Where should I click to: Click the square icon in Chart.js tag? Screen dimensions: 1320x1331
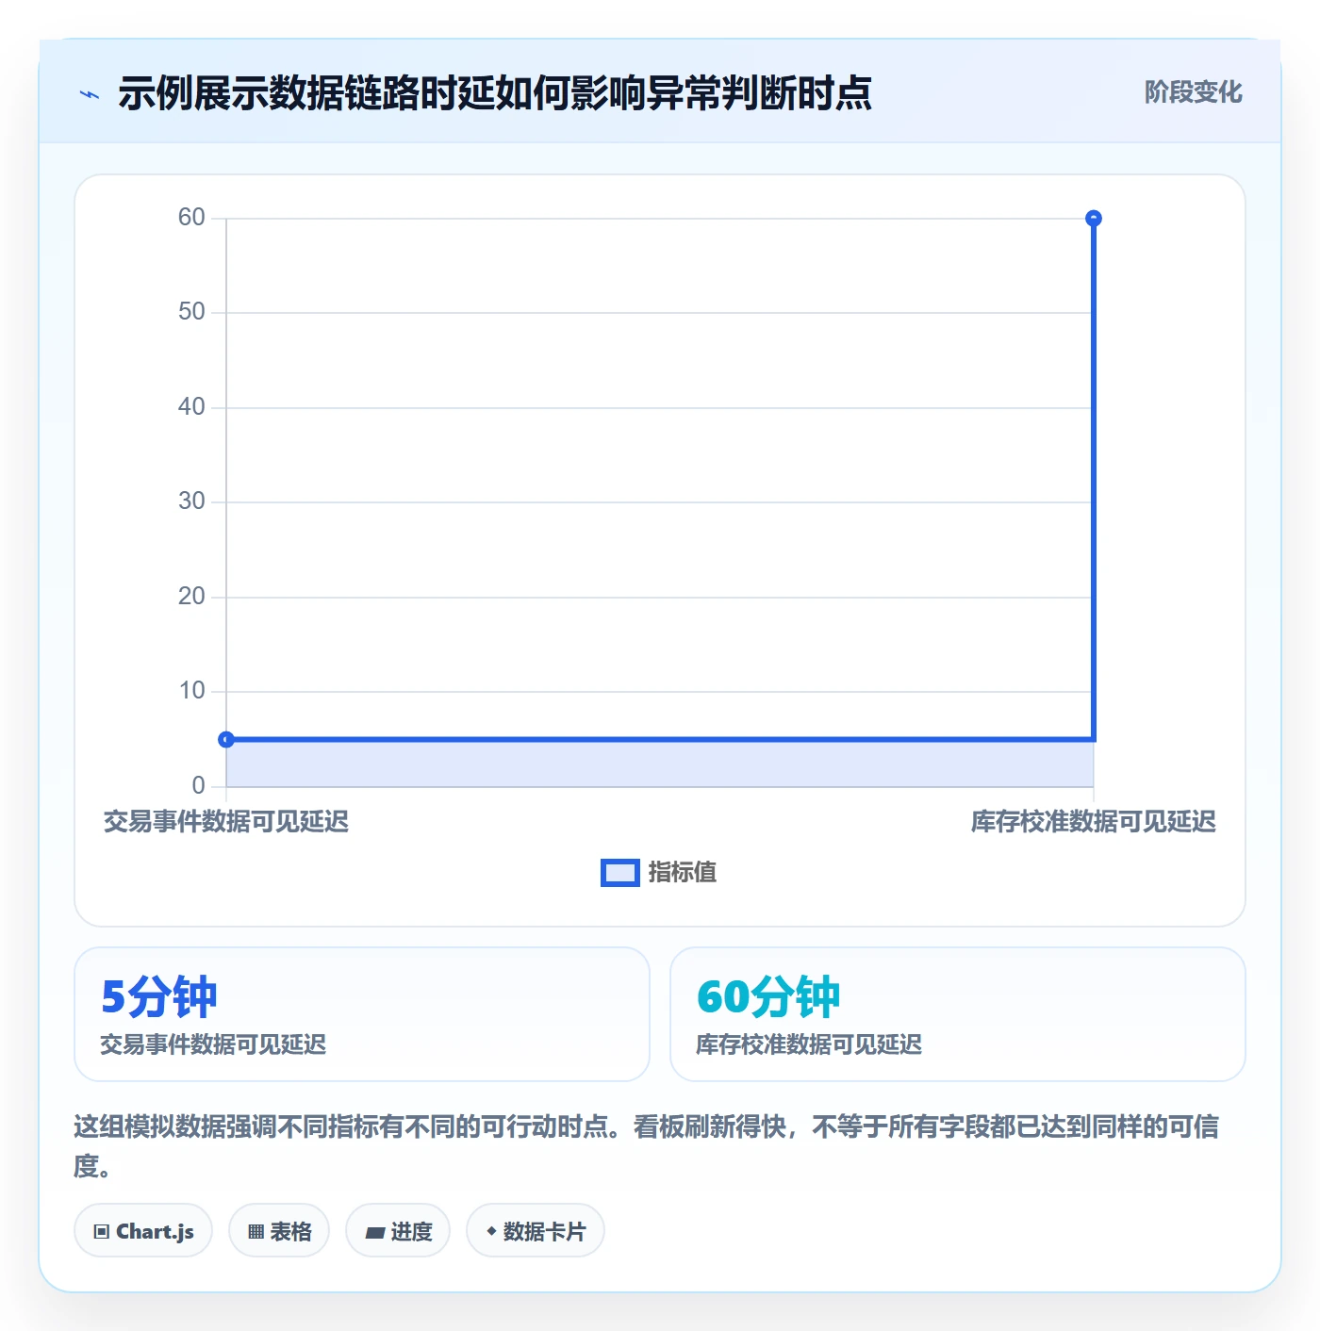point(102,1231)
